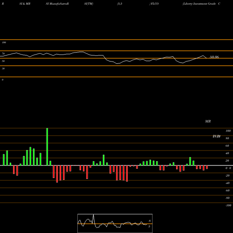Image resolution: width=233 pixels, height=233 pixels.
Task: Click the MR axis label 80
Action: [227, 138]
